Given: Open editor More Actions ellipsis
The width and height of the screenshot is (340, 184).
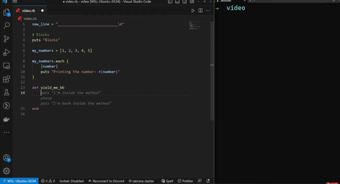Looking at the screenshot, I should (x=208, y=11).
